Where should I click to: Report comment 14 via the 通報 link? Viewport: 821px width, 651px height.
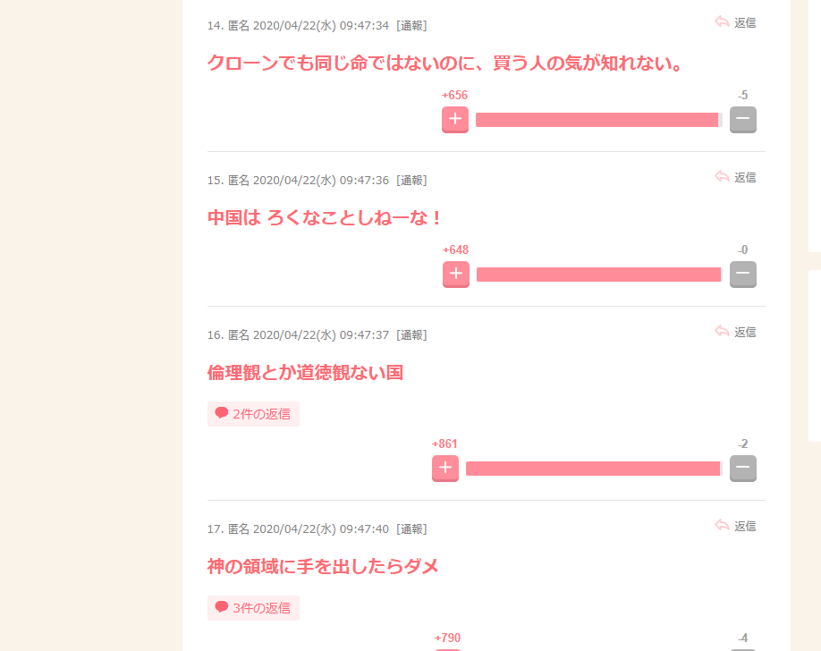point(411,26)
